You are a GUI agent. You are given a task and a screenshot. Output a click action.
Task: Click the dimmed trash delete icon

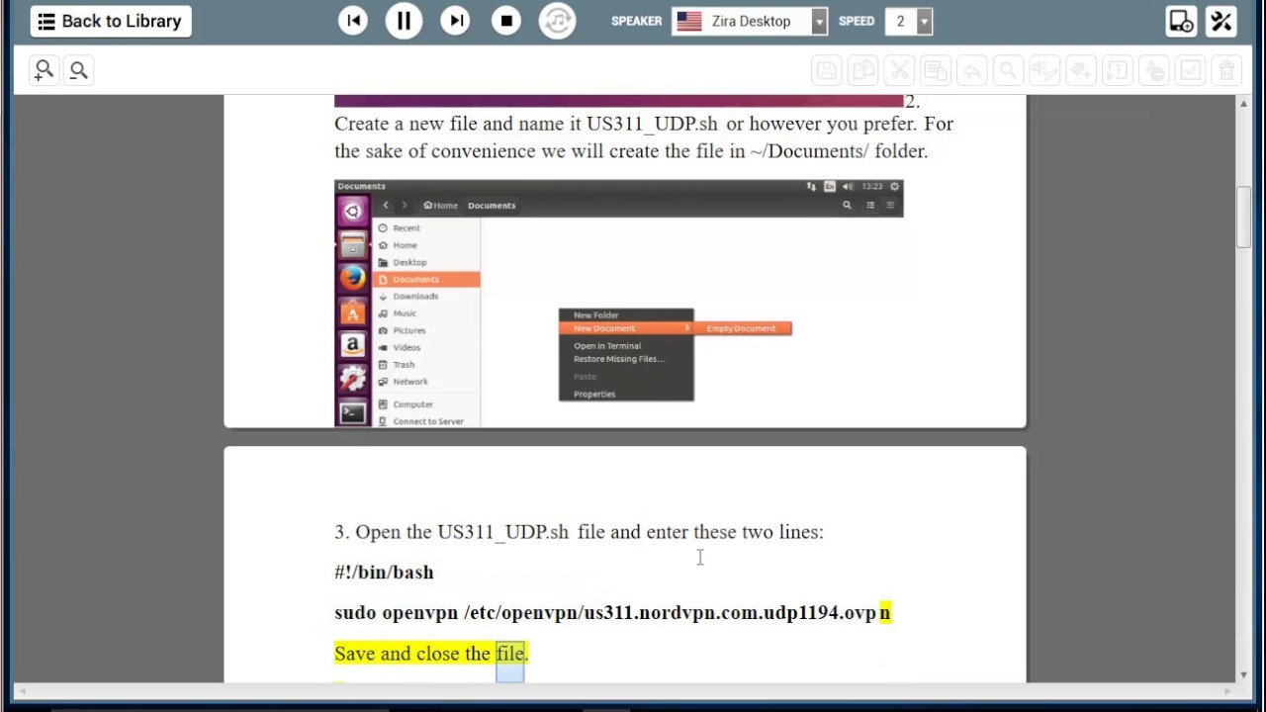1226,70
